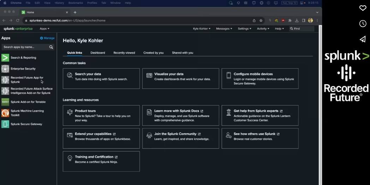Reload the page with the refresh icon
The height and width of the screenshot is (185, 370).
point(17,20)
